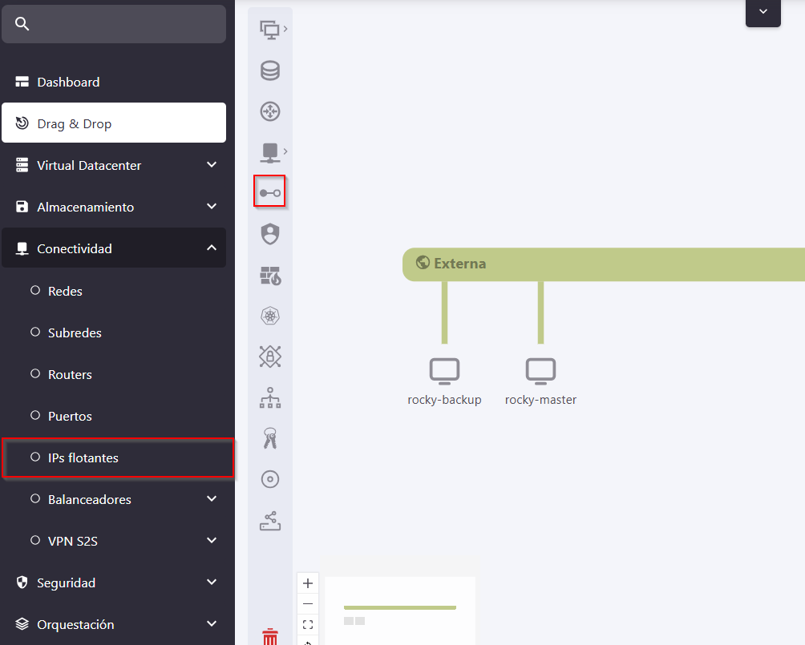The height and width of the screenshot is (645, 805).
Task: Click the database storage volume icon
Action: pyautogui.click(x=270, y=71)
